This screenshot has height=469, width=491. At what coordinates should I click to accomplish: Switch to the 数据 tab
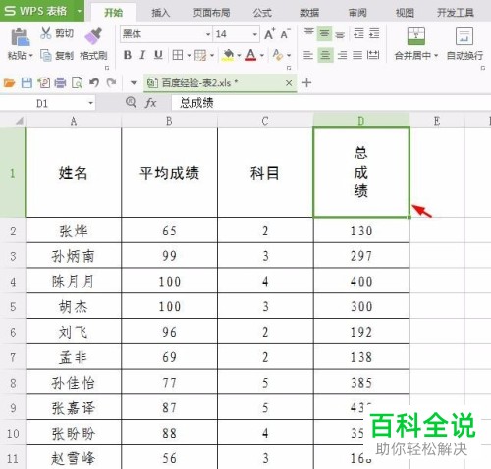click(x=309, y=13)
